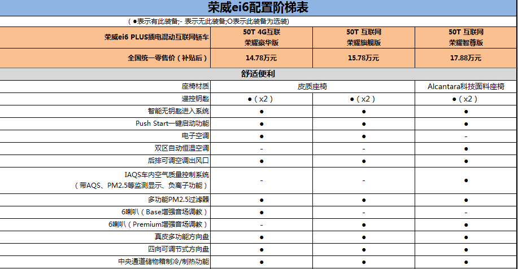Click the 电子空调 dash cell under 荣耀智尊版

466,136
